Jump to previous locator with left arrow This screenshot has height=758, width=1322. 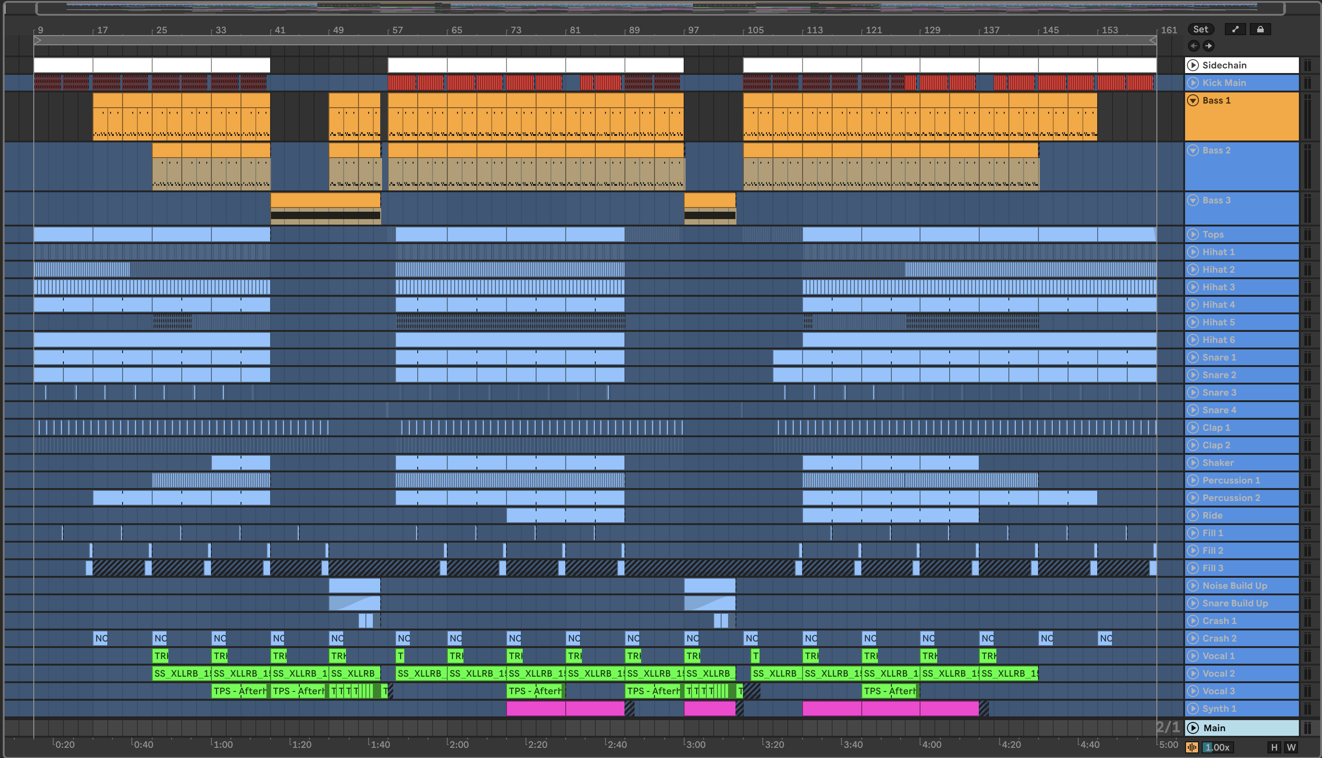coord(1194,46)
